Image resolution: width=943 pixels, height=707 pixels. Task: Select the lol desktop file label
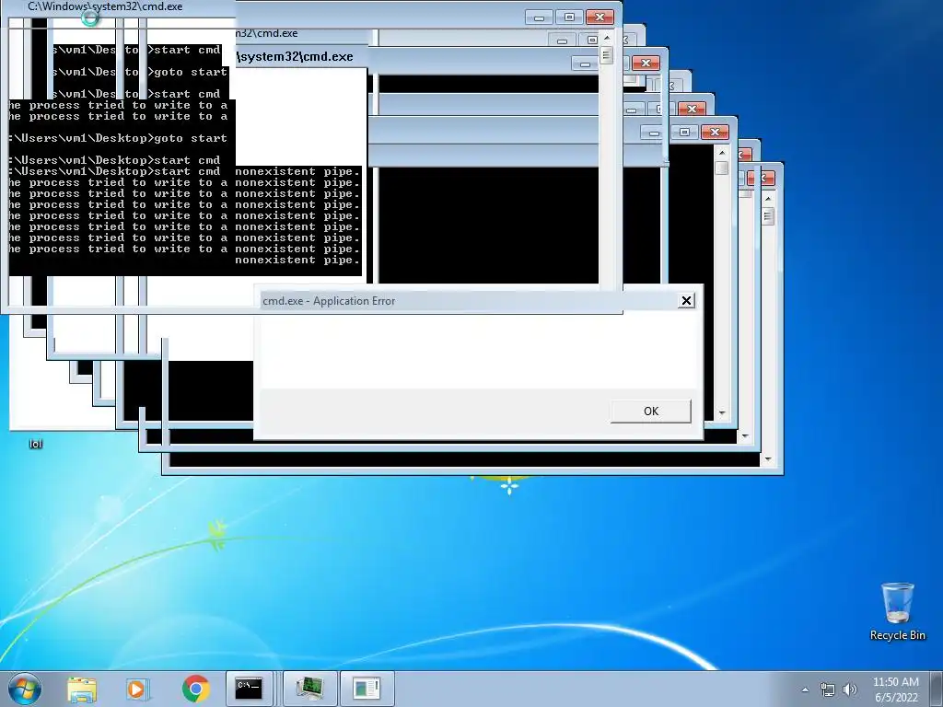point(36,445)
